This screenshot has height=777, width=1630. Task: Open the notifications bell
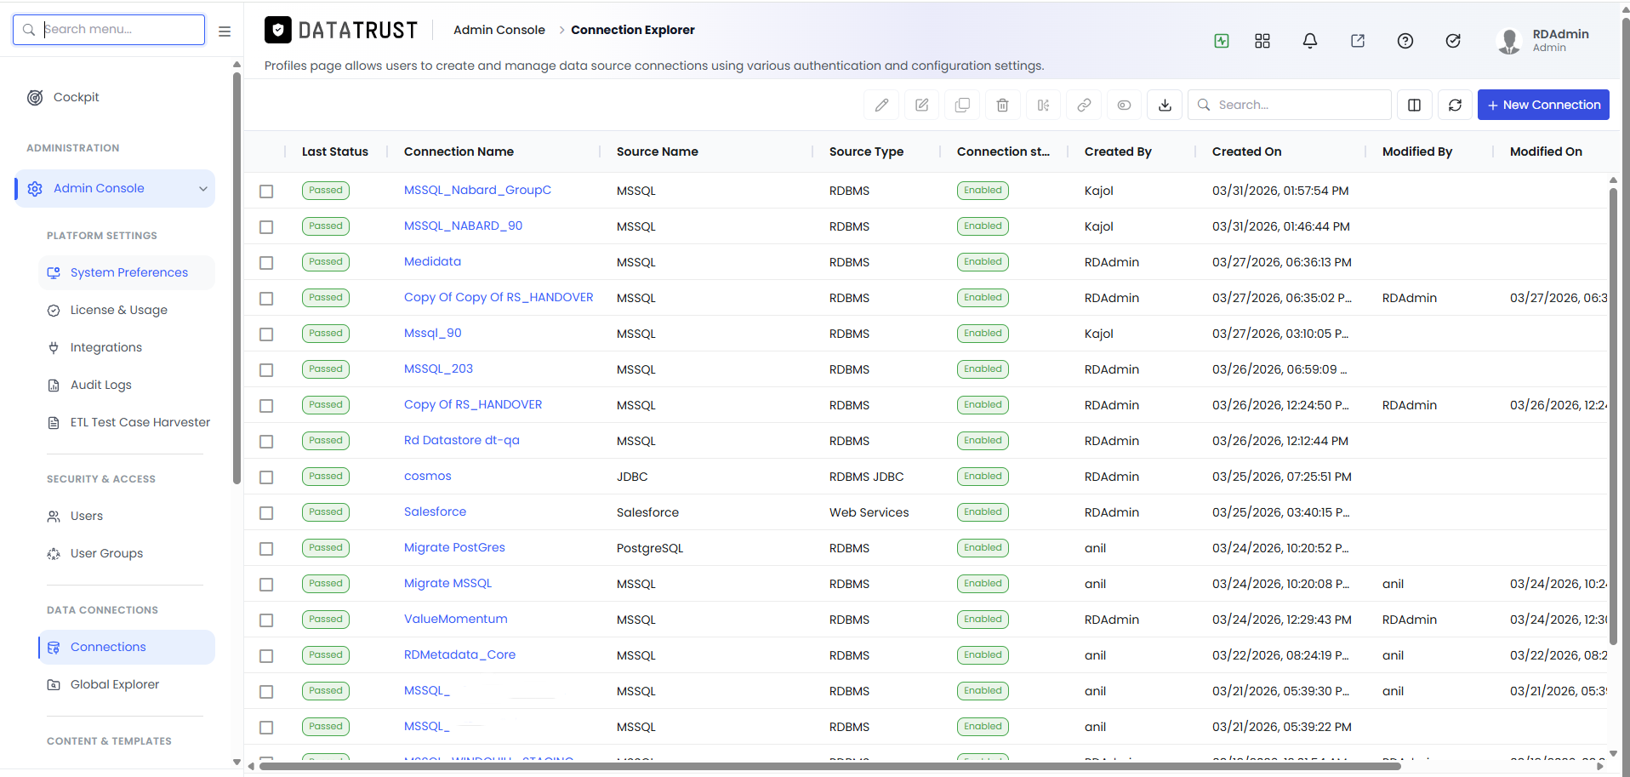[x=1309, y=41]
